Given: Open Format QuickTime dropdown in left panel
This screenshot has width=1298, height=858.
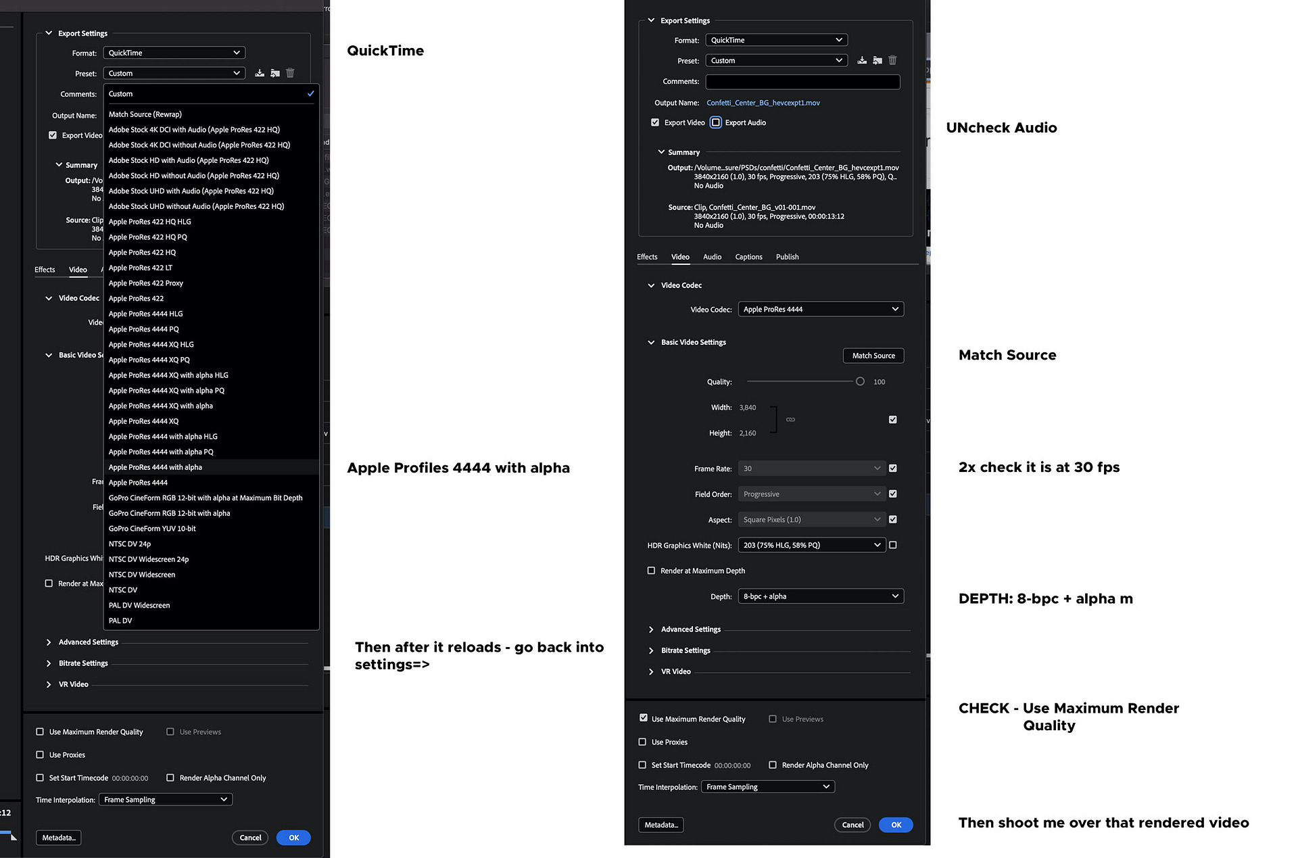Looking at the screenshot, I should pos(174,53).
